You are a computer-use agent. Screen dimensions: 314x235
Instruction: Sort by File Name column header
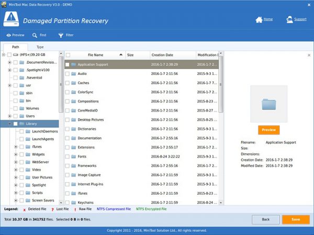pos(95,55)
